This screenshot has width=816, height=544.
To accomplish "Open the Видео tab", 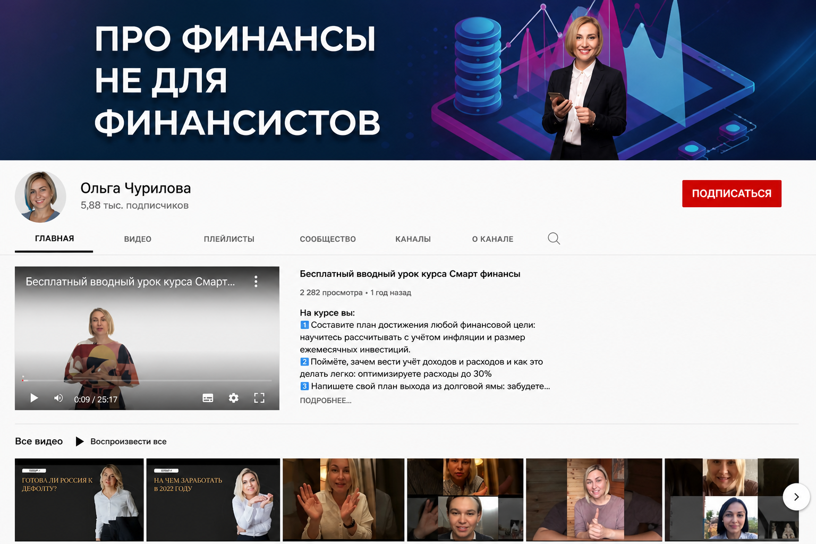I will click(x=138, y=239).
